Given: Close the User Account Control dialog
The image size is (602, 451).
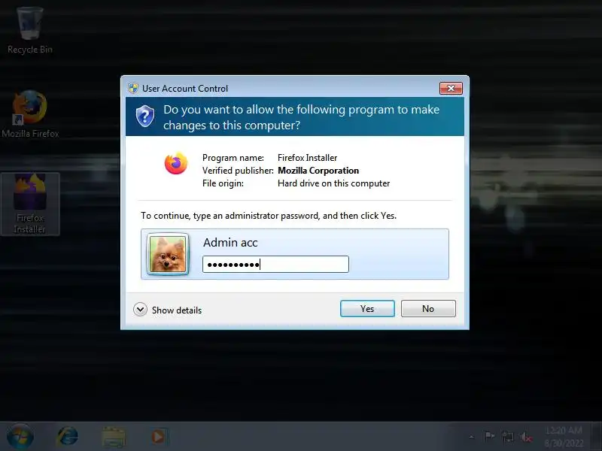Looking at the screenshot, I should pos(451,89).
